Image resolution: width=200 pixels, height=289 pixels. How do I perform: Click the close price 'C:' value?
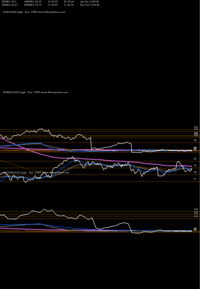pos(52,5)
